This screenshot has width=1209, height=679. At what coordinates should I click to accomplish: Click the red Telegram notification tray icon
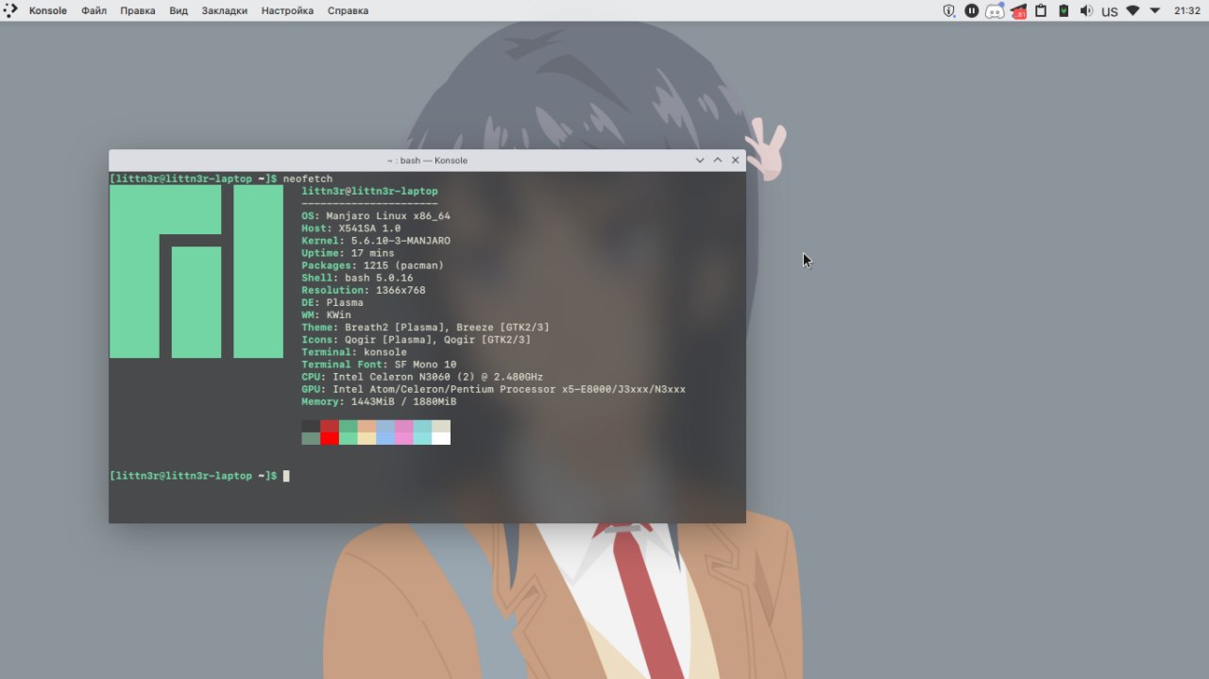tap(1018, 11)
